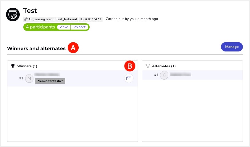Click the export participants link
The width and height of the screenshot is (250, 147).
(x=80, y=27)
